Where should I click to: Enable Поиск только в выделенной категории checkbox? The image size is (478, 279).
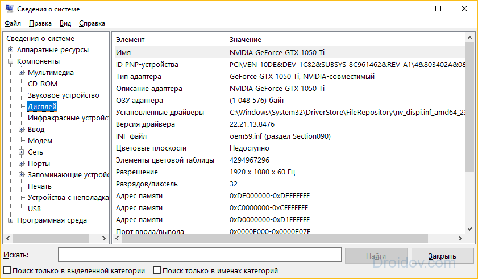(x=7, y=270)
